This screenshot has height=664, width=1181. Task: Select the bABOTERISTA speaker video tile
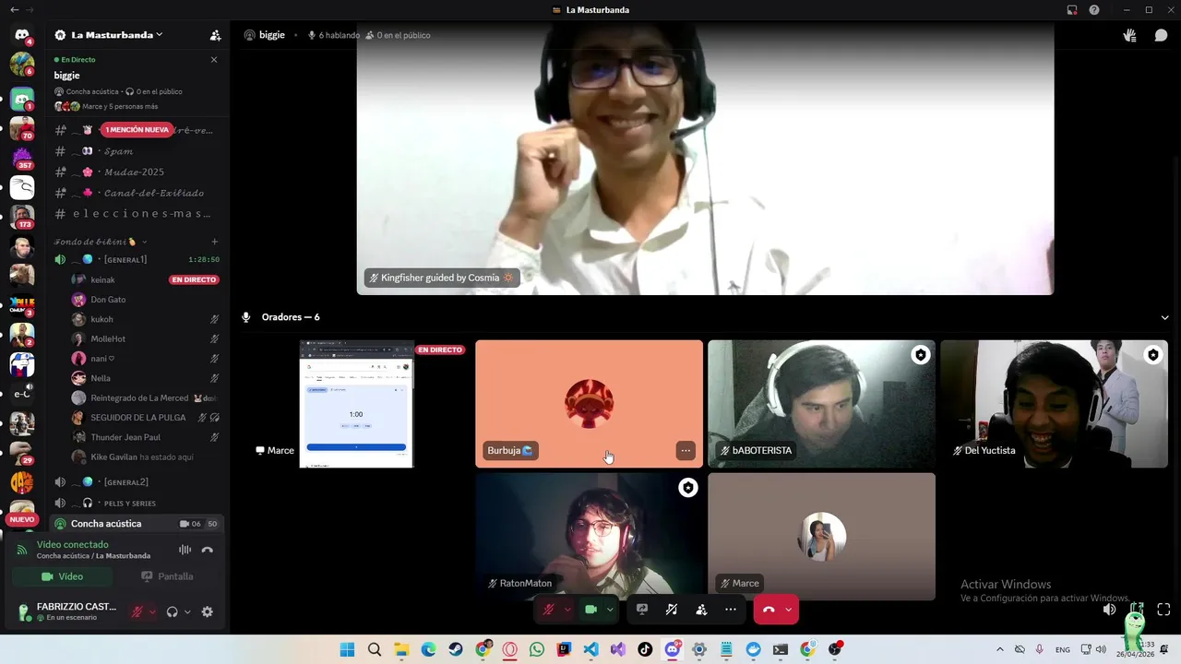[x=821, y=404]
